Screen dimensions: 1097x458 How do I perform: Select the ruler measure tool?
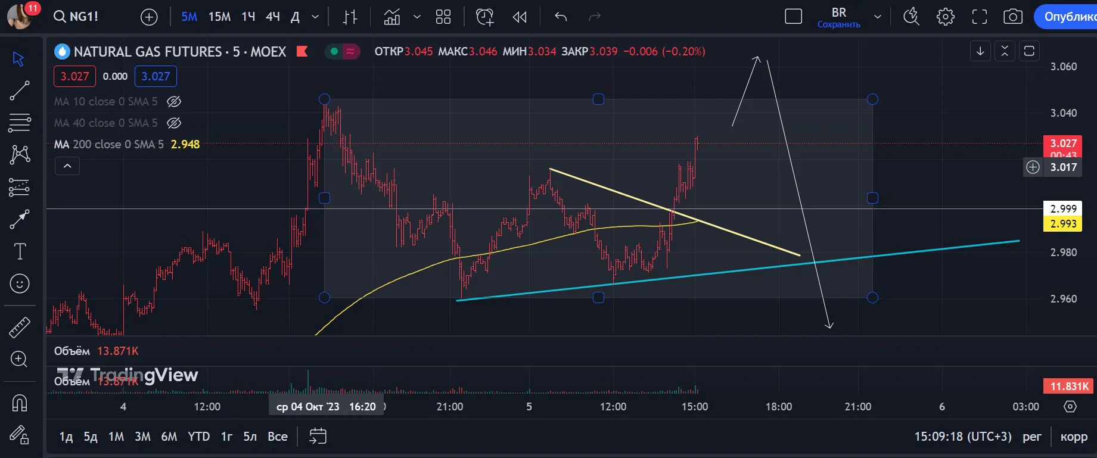pos(20,327)
